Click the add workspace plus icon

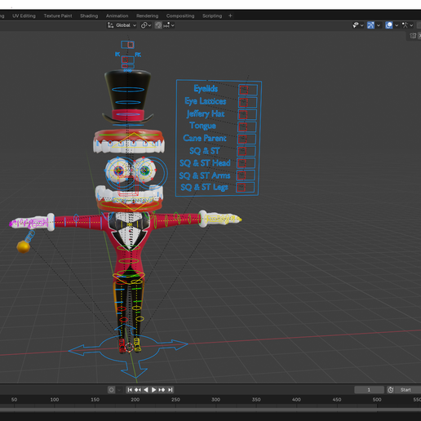click(x=230, y=16)
